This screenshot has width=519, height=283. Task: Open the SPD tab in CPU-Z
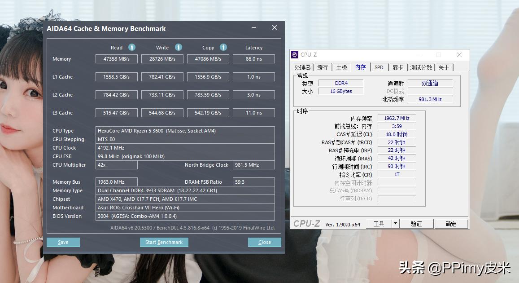(379, 66)
